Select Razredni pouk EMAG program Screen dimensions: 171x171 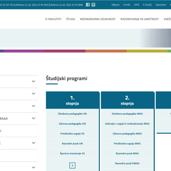pos(127,163)
